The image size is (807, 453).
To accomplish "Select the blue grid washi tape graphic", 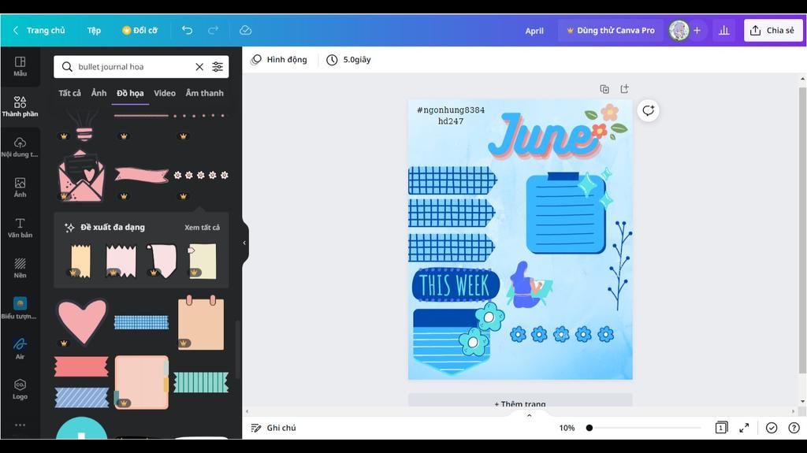I will (142, 322).
